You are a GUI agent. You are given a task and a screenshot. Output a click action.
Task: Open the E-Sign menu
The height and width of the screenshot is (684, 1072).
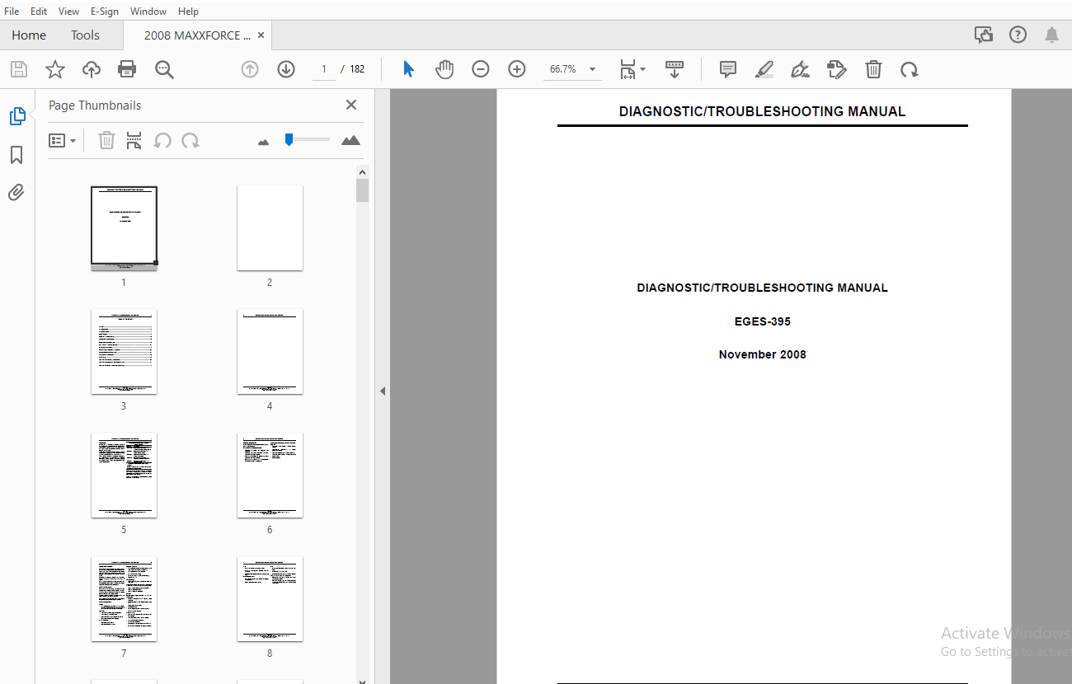tap(105, 11)
